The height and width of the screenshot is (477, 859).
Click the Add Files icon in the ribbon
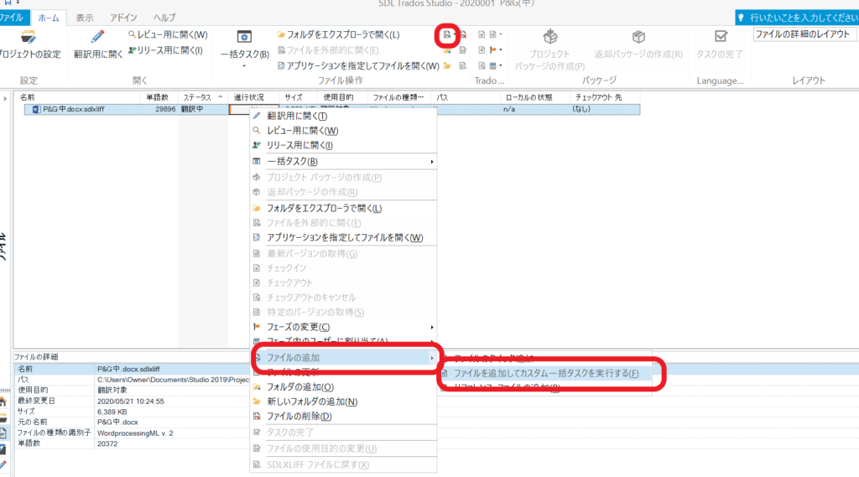coord(447,34)
